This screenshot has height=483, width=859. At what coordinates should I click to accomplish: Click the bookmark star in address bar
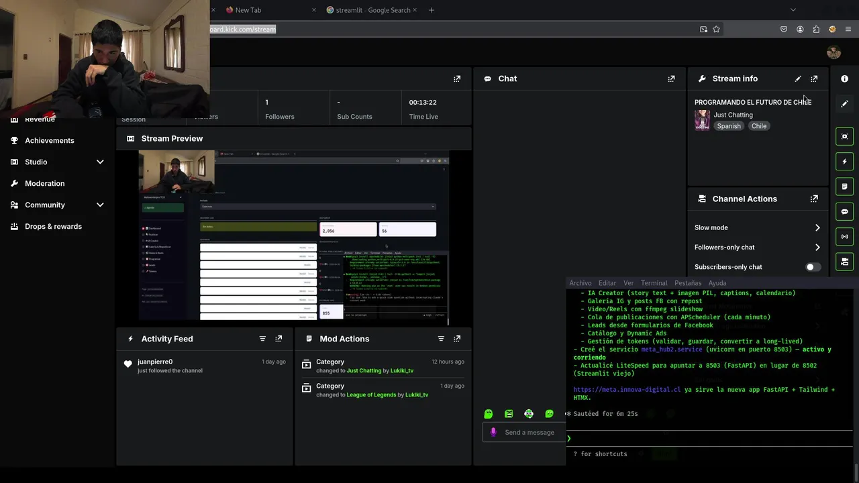[716, 29]
